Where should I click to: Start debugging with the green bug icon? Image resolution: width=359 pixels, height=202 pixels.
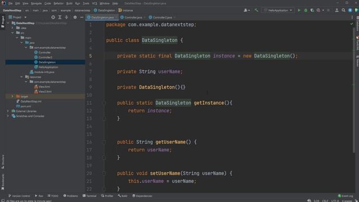pyautogui.click(x=306, y=10)
